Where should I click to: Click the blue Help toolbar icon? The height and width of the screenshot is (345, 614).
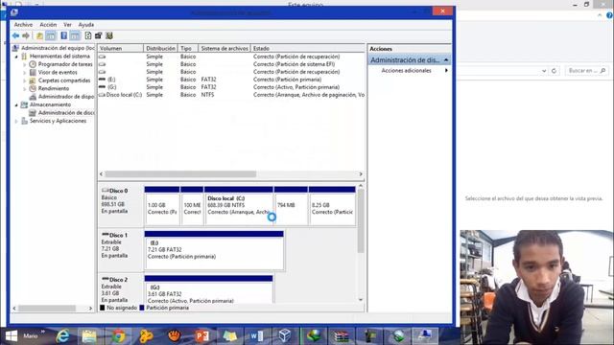[64, 36]
